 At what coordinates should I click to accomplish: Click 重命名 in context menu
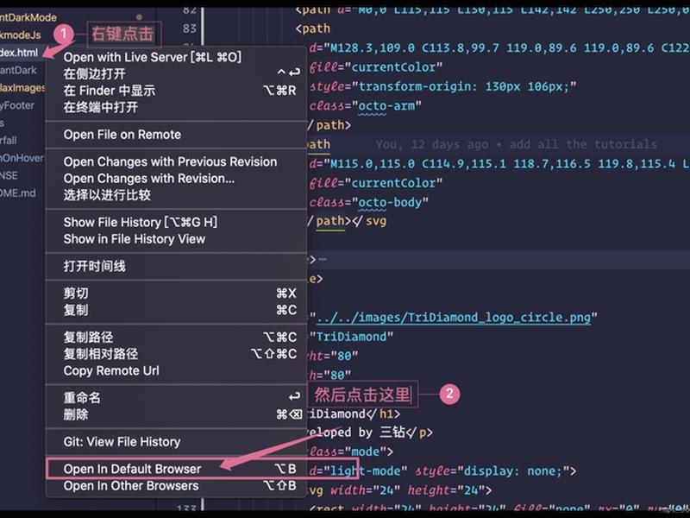click(x=176, y=397)
